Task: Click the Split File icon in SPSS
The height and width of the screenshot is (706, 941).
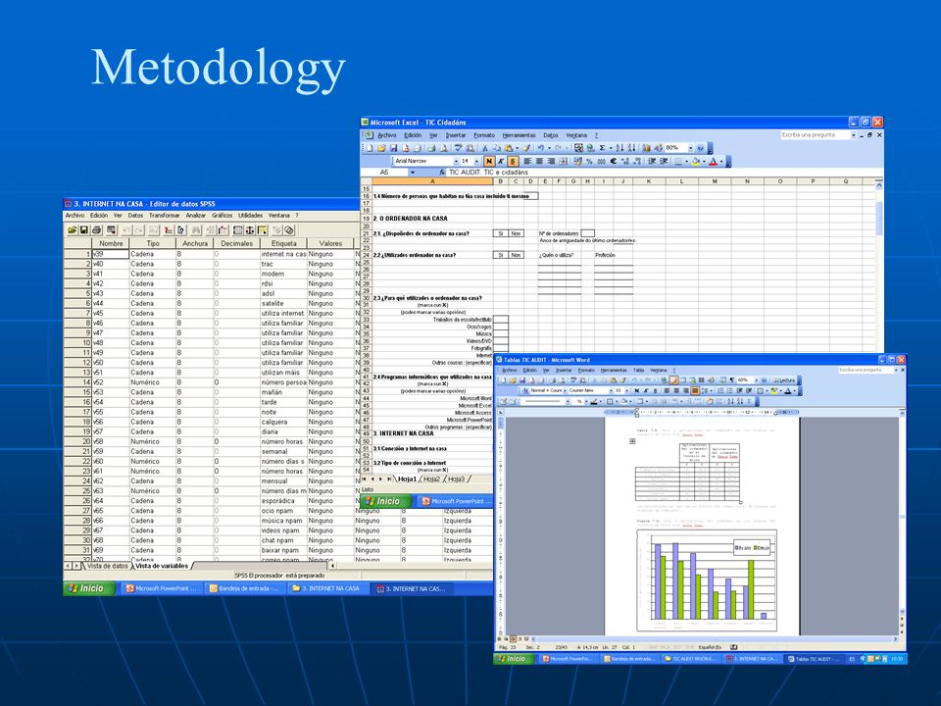Action: 237,229
